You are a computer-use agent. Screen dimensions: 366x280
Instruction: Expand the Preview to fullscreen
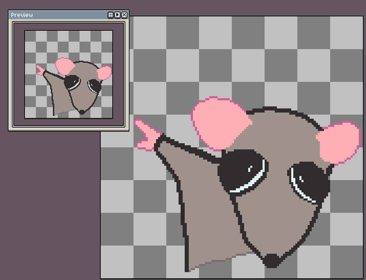[110, 15]
